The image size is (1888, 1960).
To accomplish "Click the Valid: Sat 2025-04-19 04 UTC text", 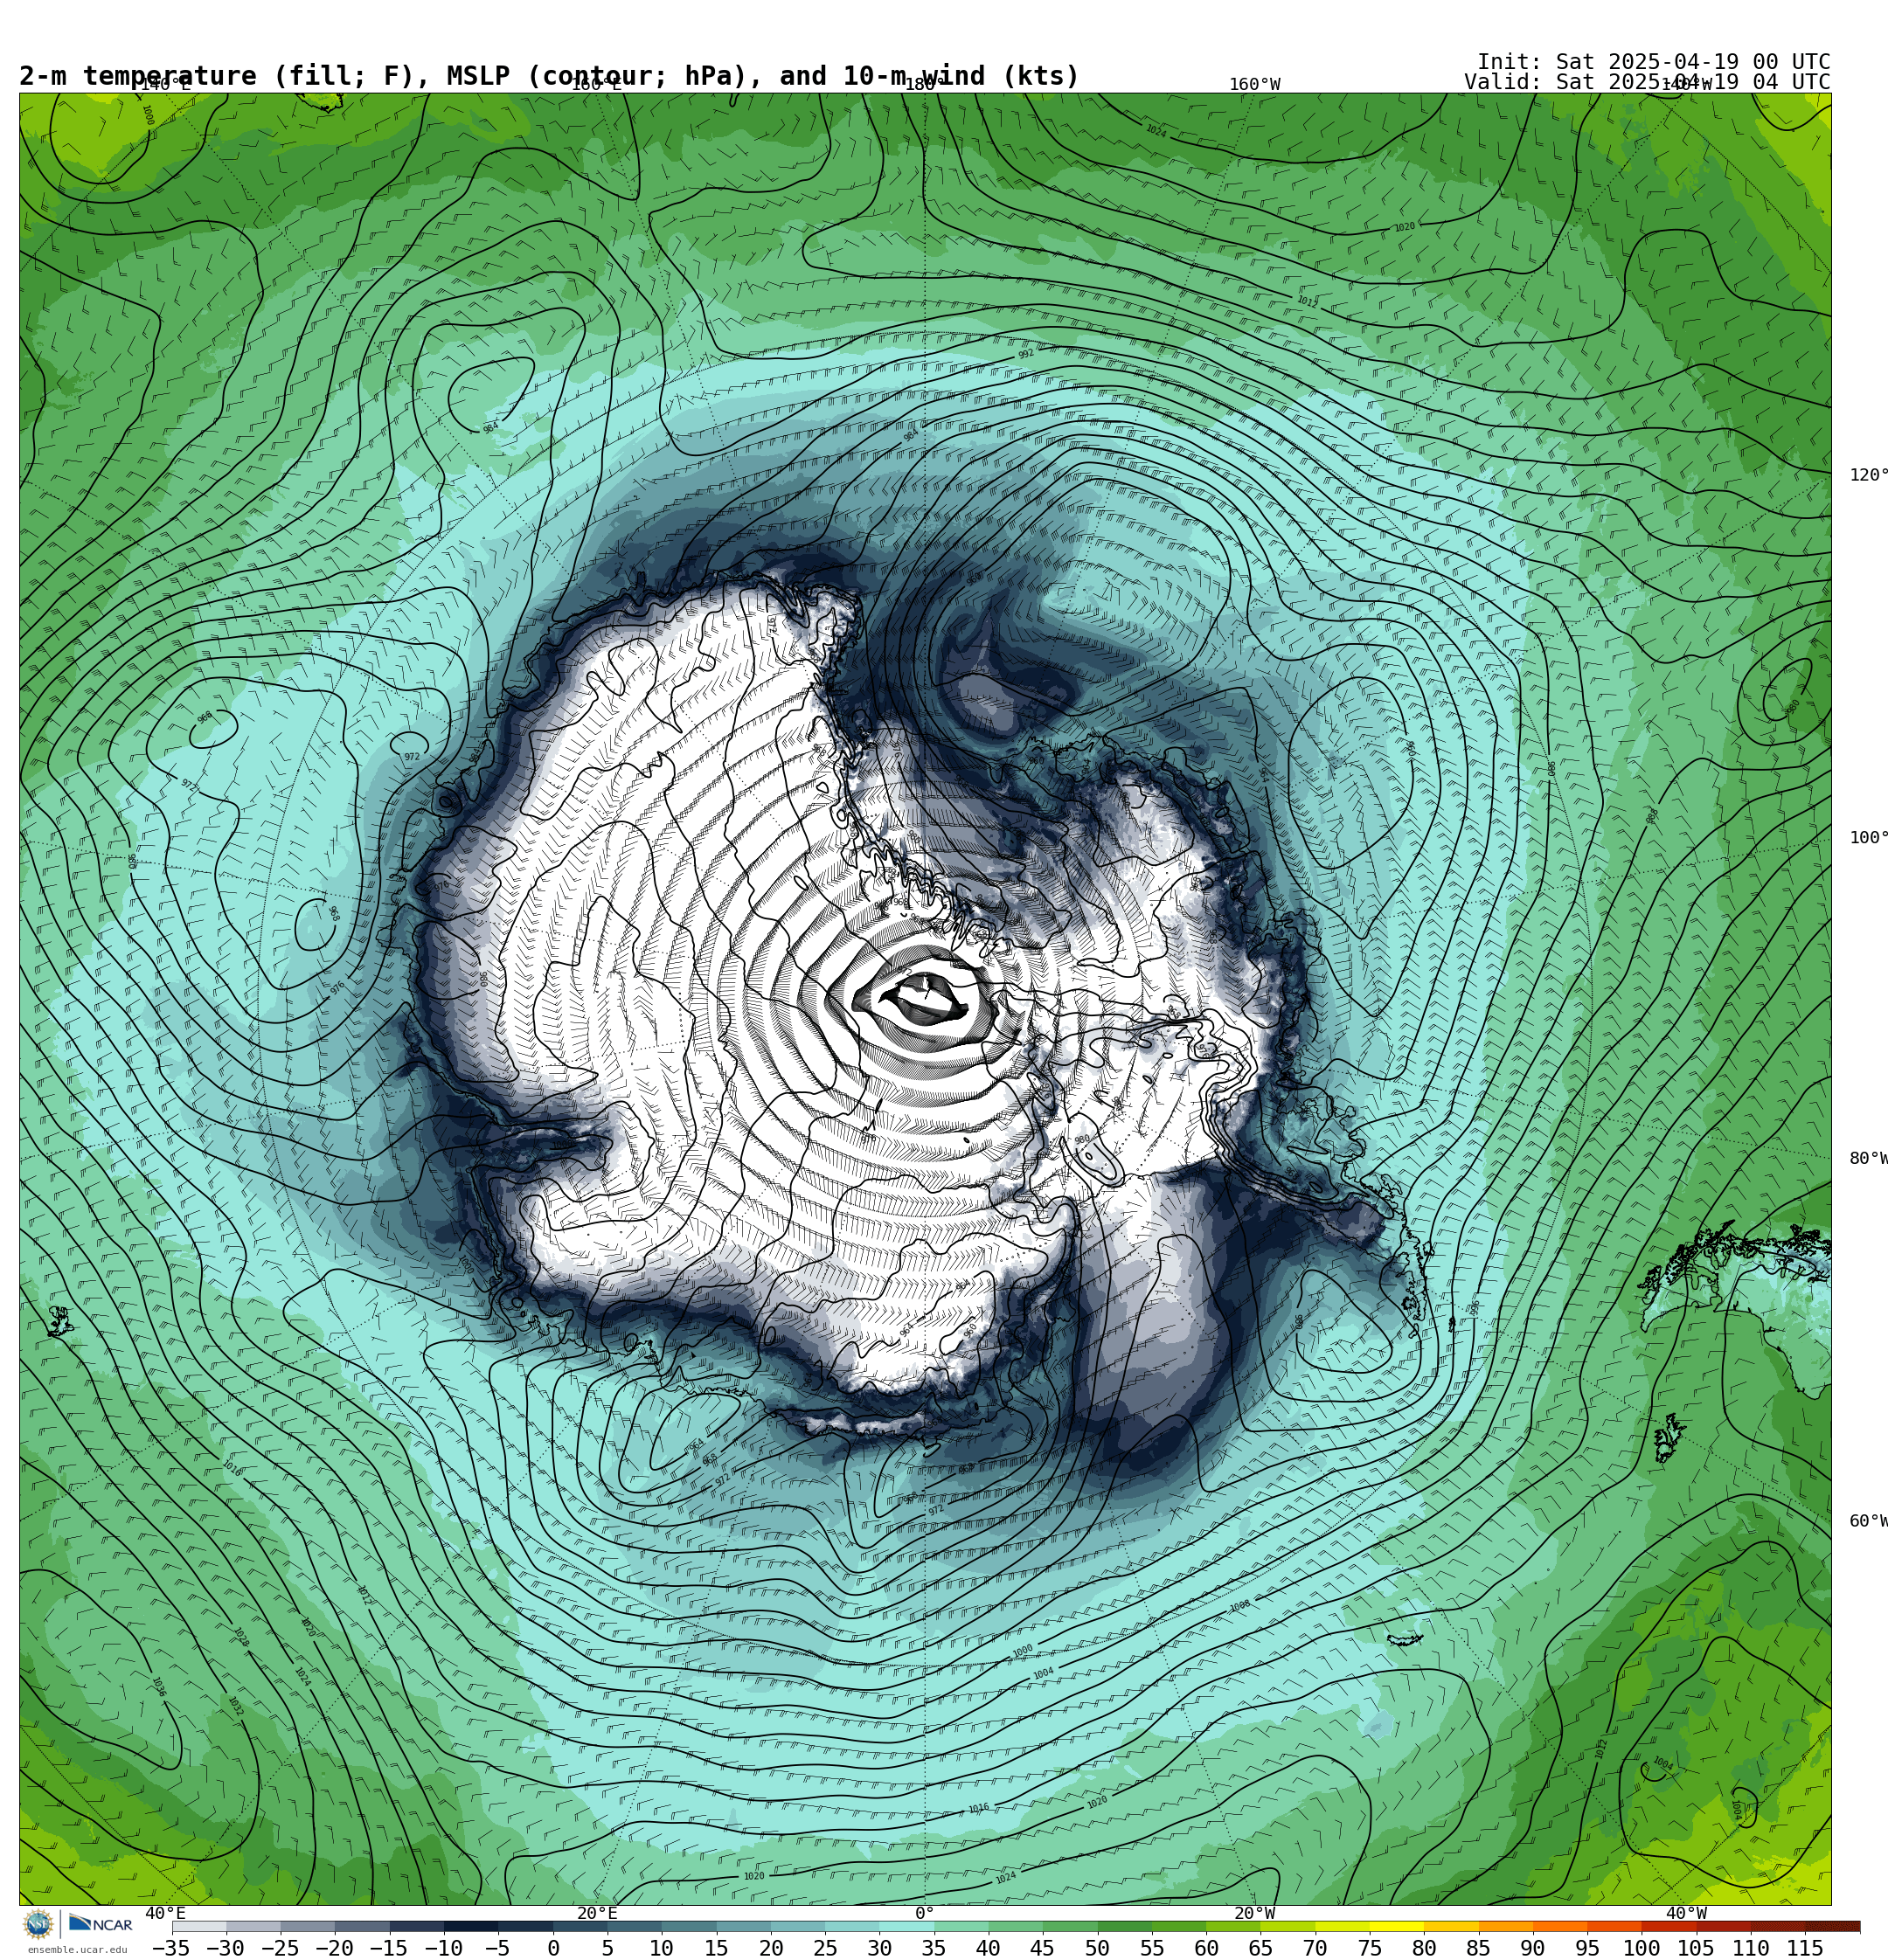I will (x=1647, y=82).
